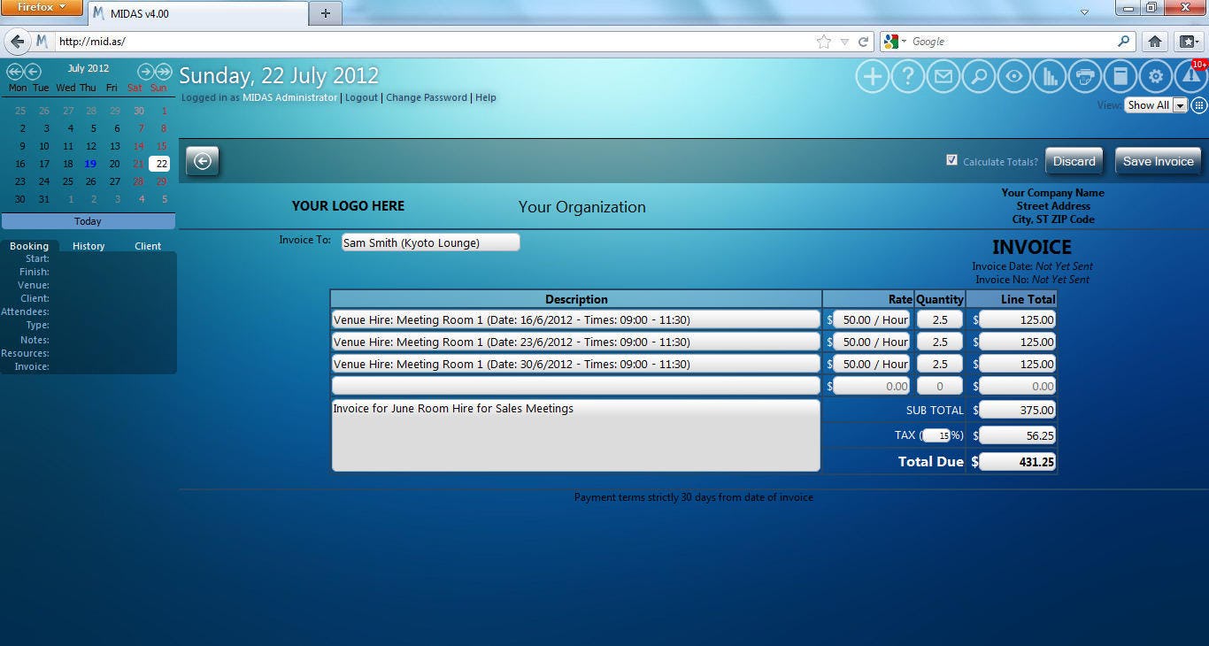Image resolution: width=1209 pixels, height=646 pixels.
Task: Switch to the History tab
Action: (x=88, y=245)
